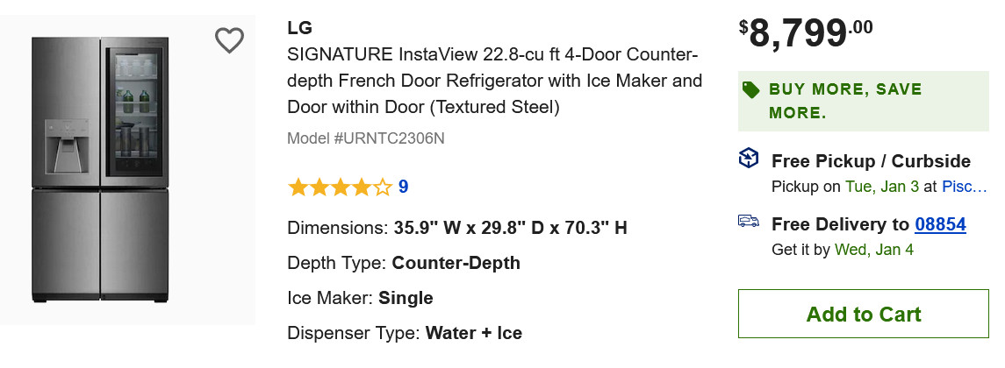This screenshot has height=368, width=1005.
Task: Click the Free Pickup / Curbside label
Action: 870,161
